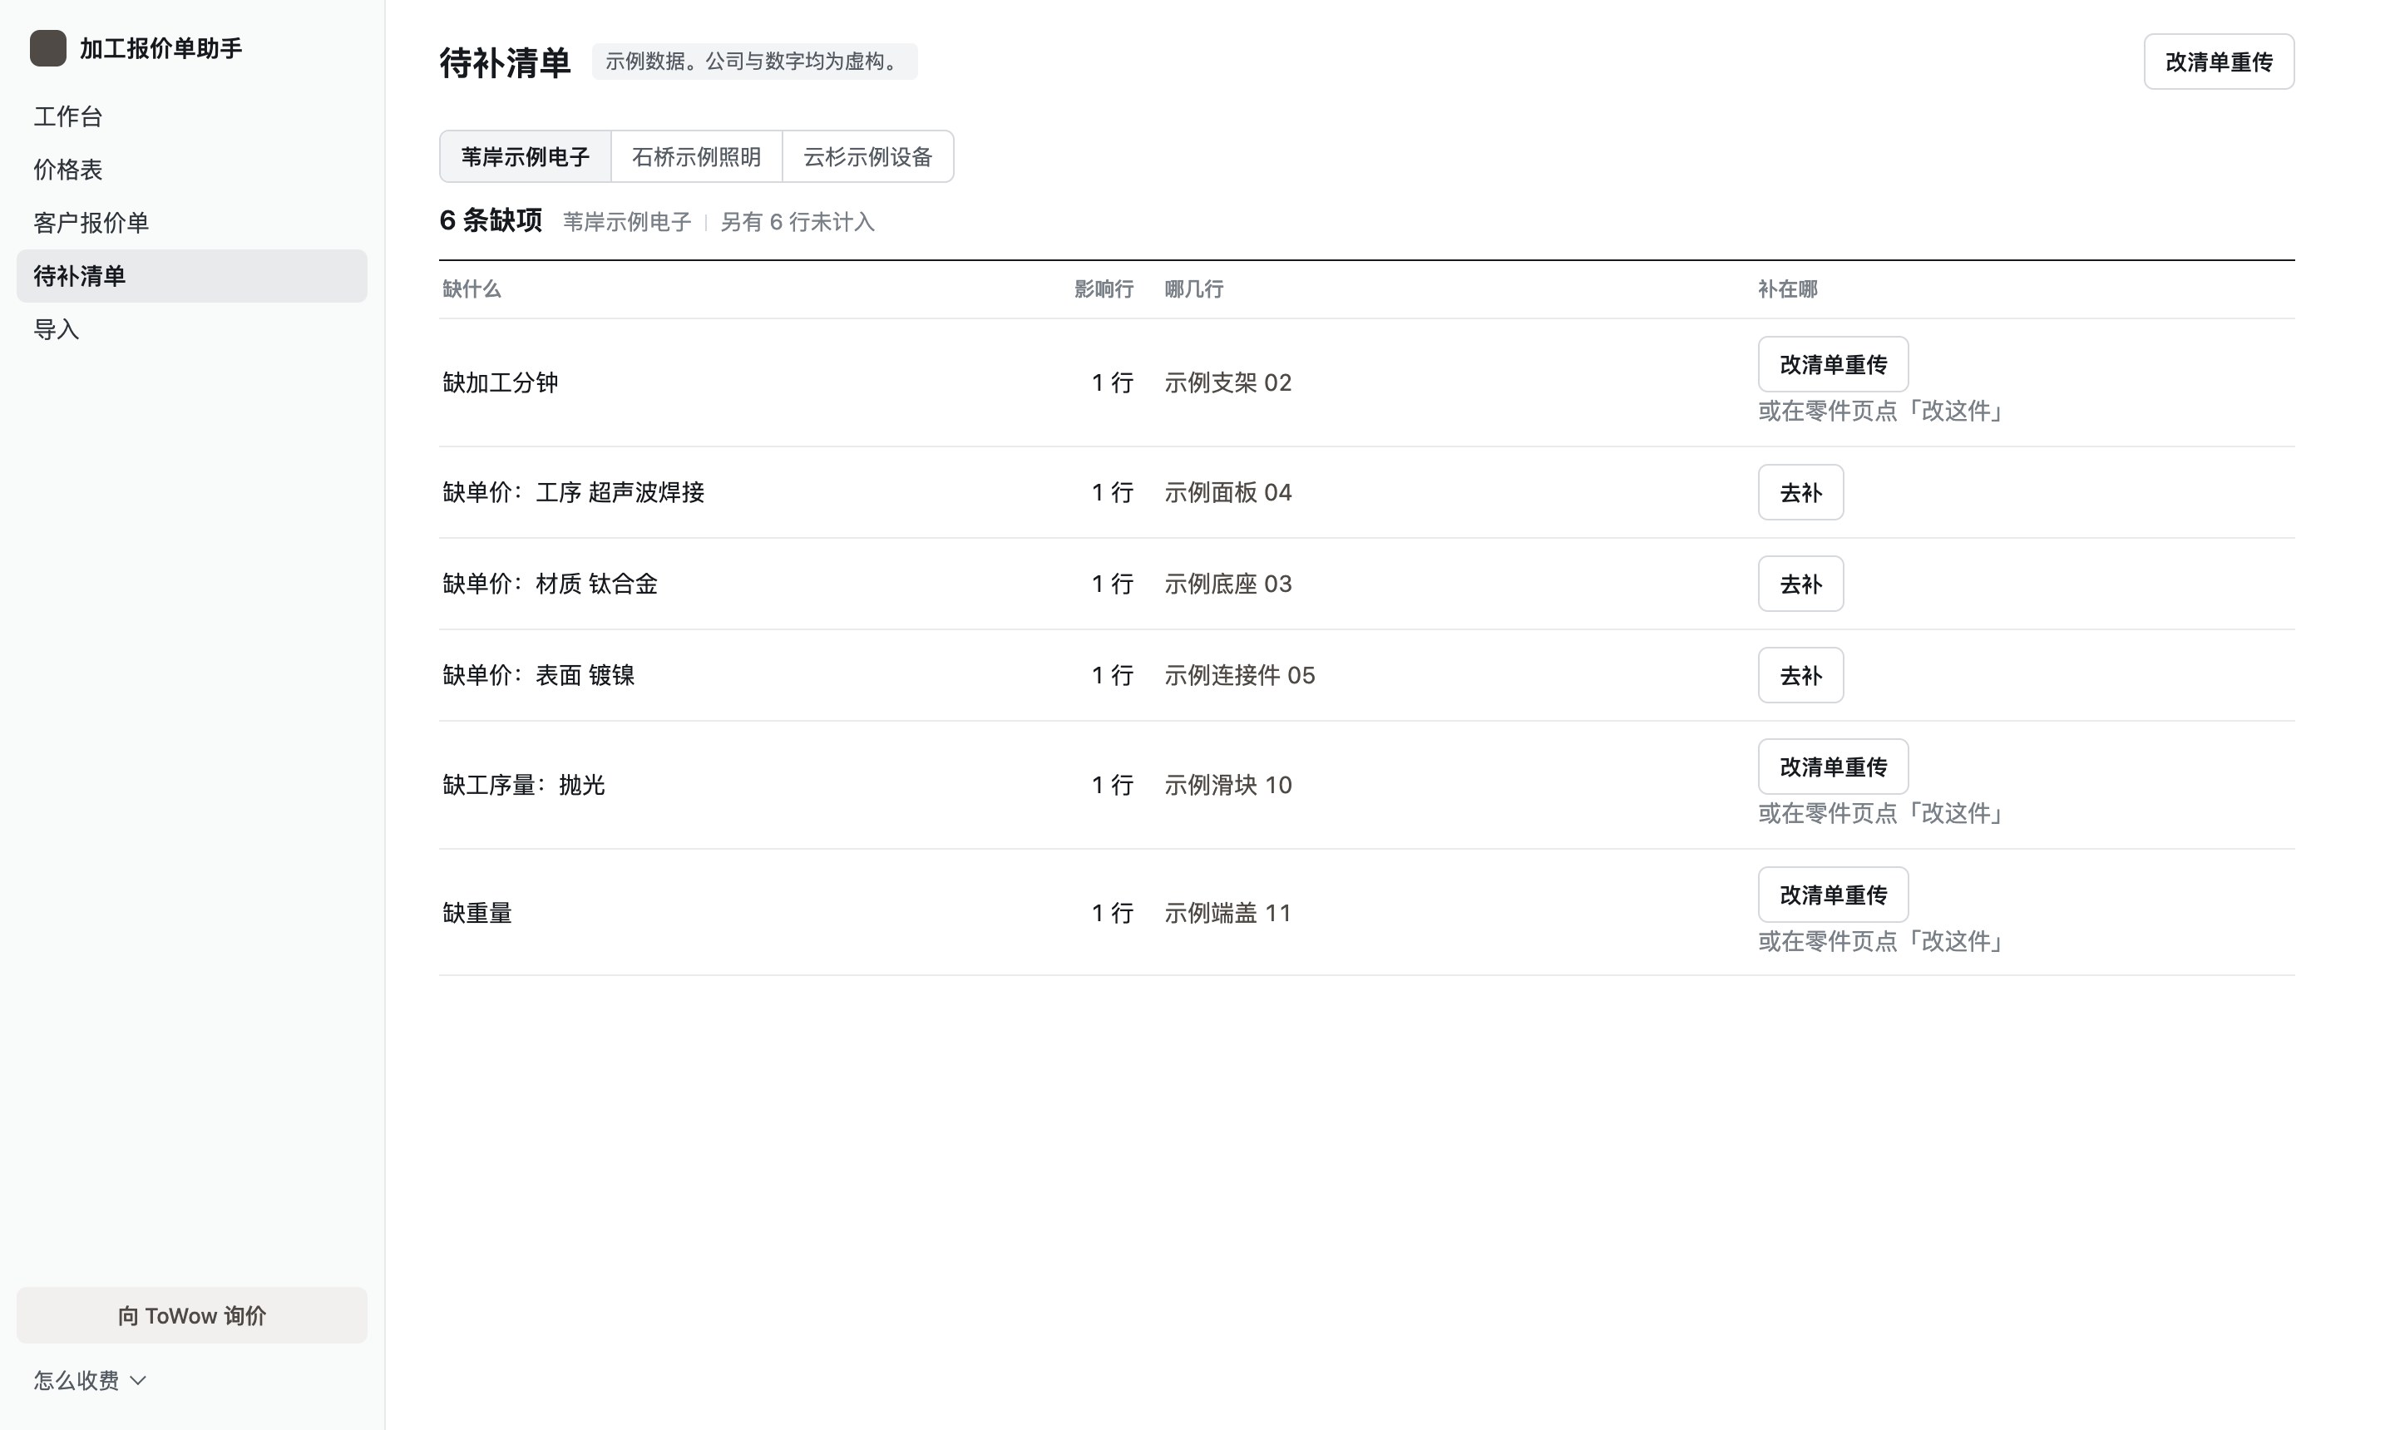Click 缺工序量：抛光 cell
Image resolution: width=2395 pixels, height=1430 pixels.
point(523,786)
